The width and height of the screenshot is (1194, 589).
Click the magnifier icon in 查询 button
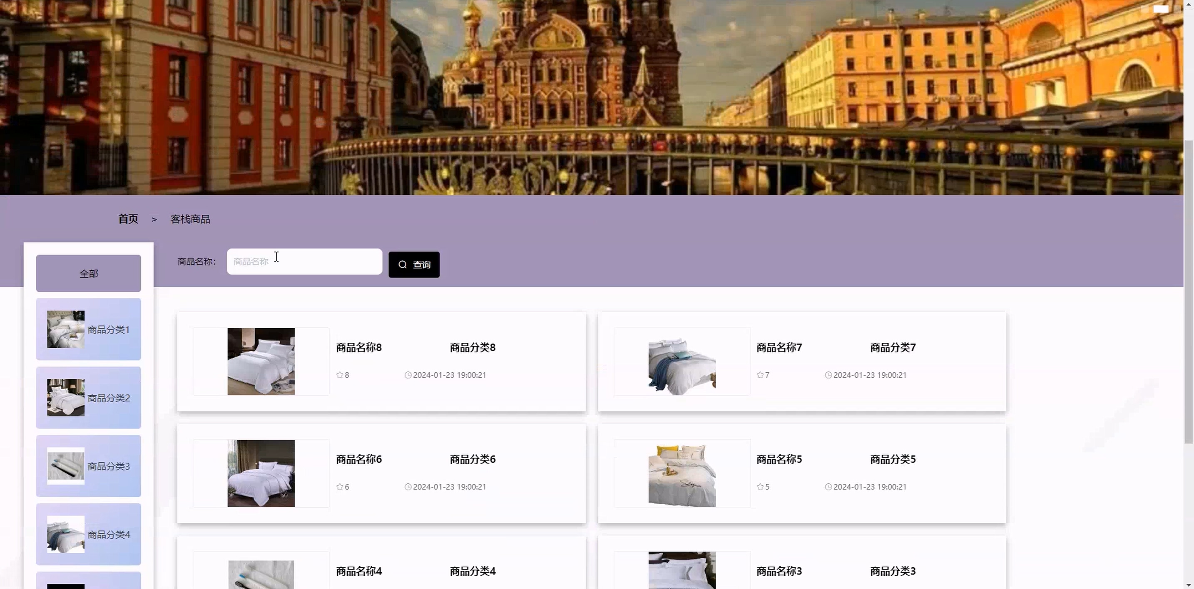[x=402, y=265]
